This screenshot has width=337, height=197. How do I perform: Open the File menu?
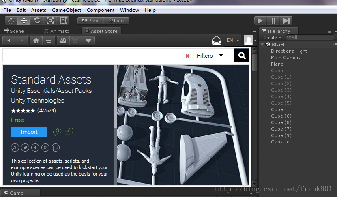coord(7,10)
